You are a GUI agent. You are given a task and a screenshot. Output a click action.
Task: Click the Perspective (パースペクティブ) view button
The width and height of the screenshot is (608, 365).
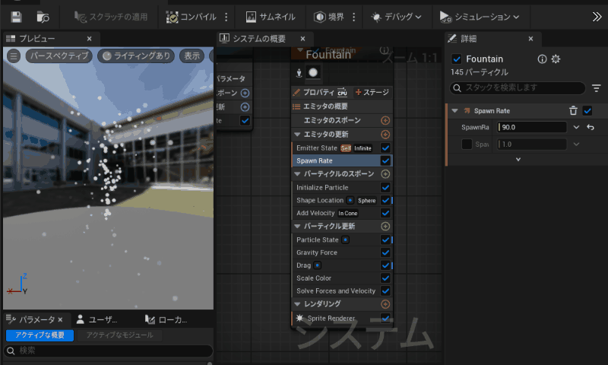(59, 56)
